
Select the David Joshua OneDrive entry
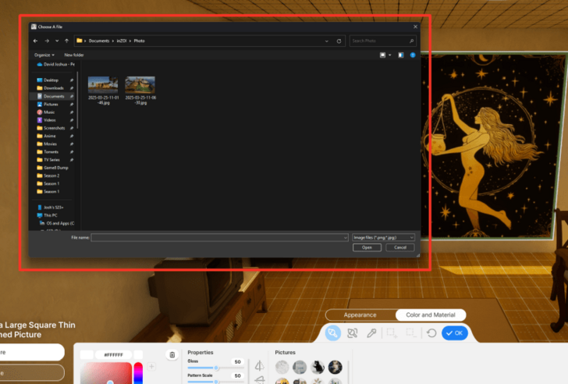point(56,64)
